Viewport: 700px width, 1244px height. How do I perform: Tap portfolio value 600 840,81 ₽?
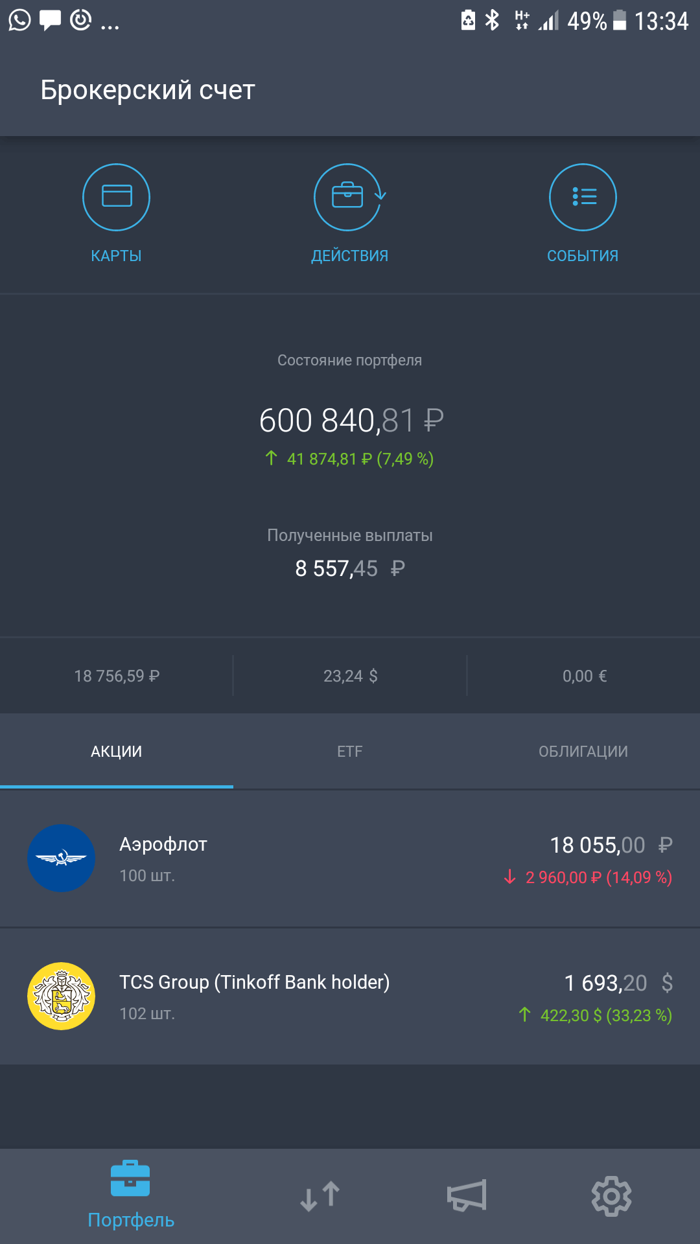click(x=351, y=420)
